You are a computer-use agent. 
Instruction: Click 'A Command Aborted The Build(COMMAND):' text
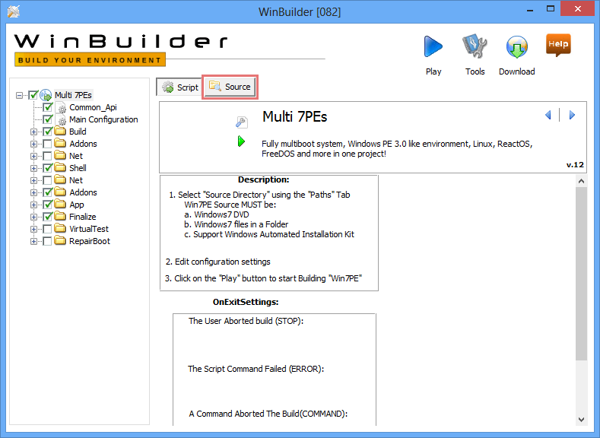[x=268, y=414]
